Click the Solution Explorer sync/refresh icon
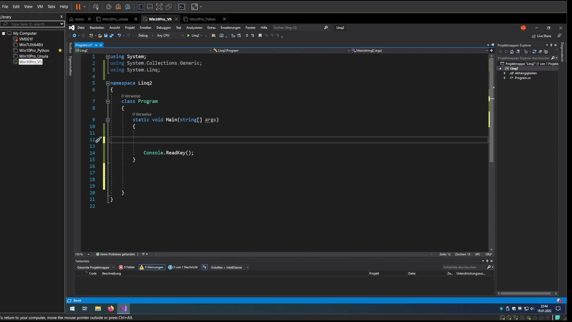Viewport: 572px width, 322px height. pos(534,52)
